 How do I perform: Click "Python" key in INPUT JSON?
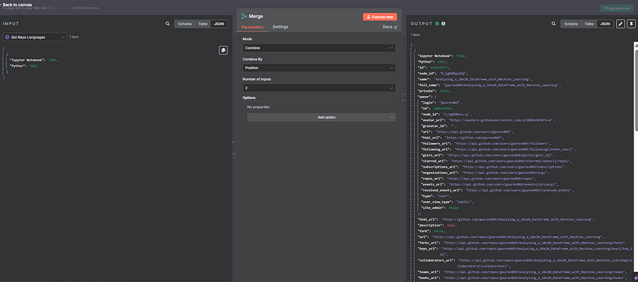click(18, 66)
